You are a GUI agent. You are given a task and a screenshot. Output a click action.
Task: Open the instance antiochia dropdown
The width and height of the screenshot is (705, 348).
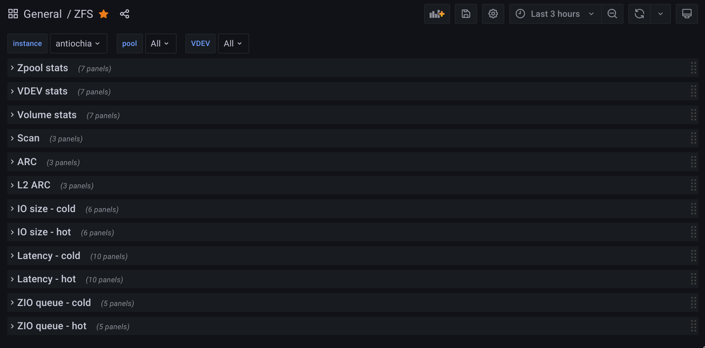tap(79, 43)
